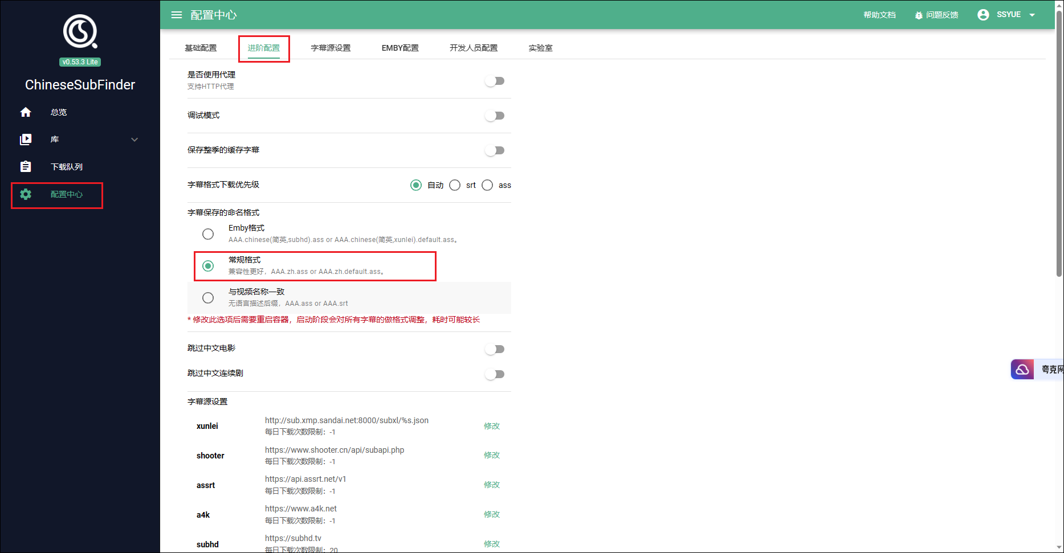1064x553 pixels.
Task: Toggle 跳过中文电影 switch
Action: [495, 349]
